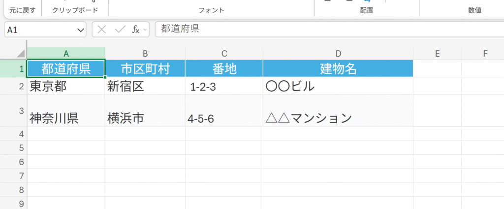Select row 7 header
The height and width of the screenshot is (209, 504).
[x=13, y=175]
